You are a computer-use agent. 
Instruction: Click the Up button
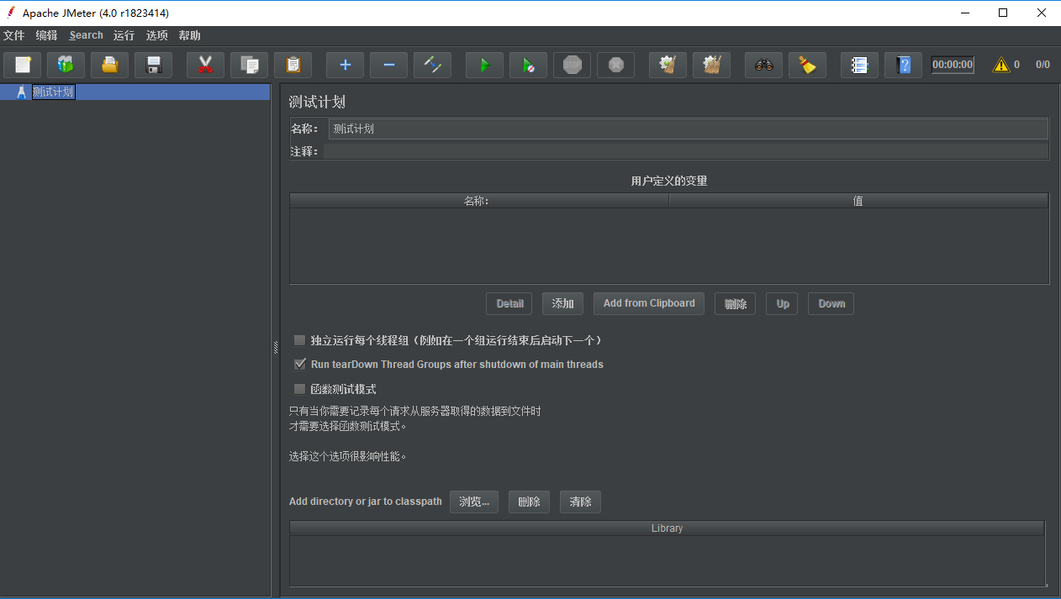782,303
